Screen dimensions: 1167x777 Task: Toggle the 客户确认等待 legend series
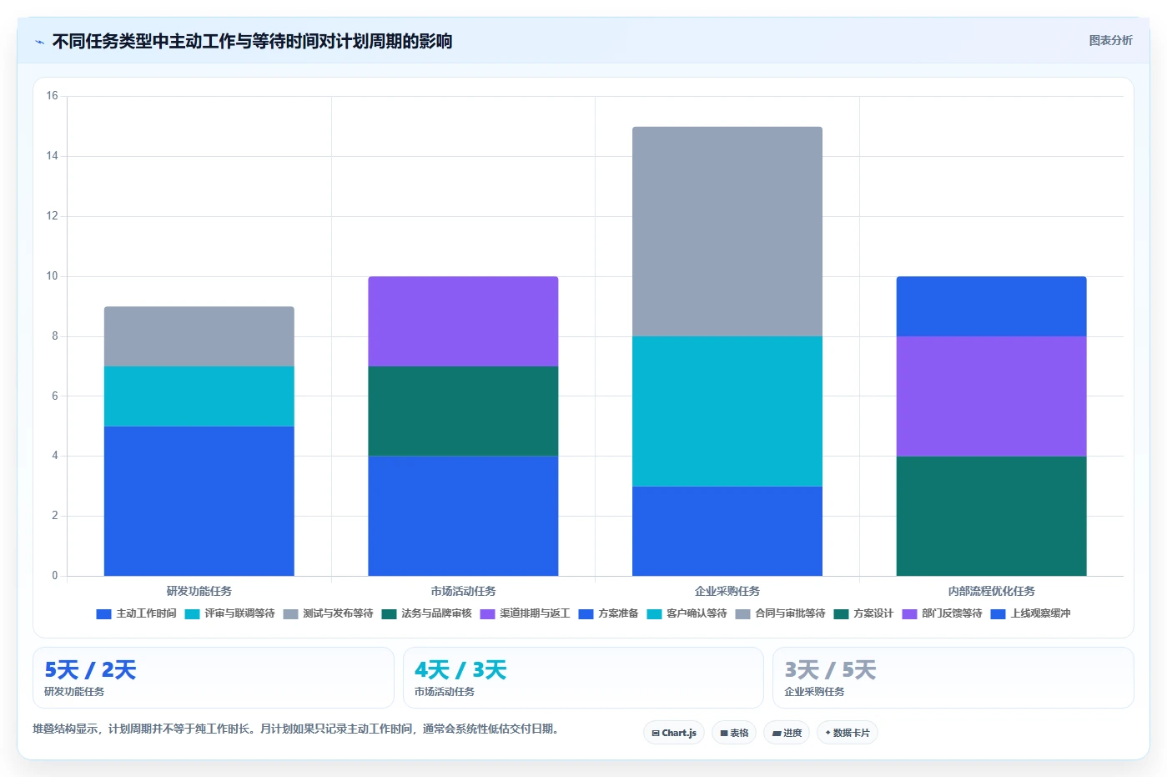tap(687, 613)
